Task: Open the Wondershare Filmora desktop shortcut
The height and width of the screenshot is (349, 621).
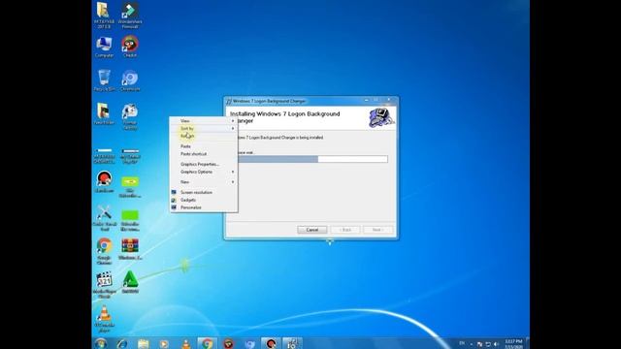Action: tap(130, 16)
